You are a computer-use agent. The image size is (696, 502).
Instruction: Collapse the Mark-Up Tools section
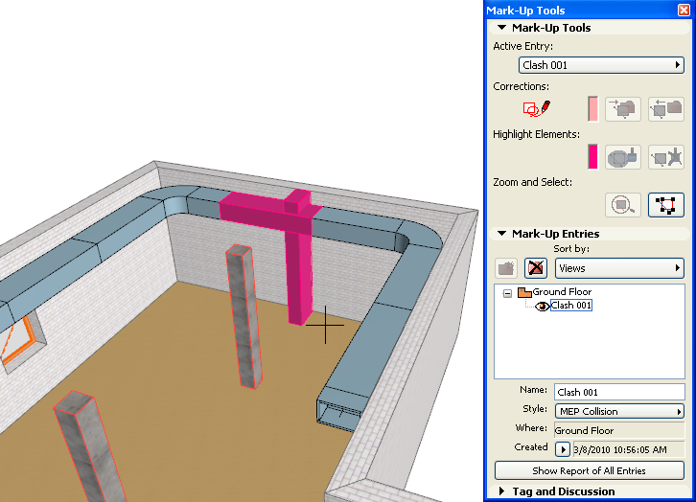click(x=501, y=28)
